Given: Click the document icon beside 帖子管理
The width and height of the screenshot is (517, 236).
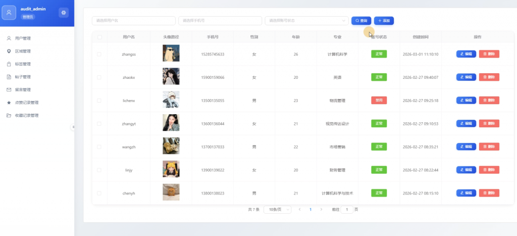Looking at the screenshot, I should [9, 77].
